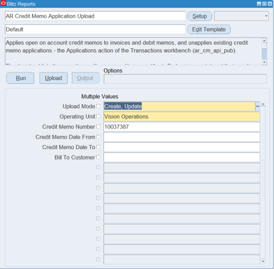274x269 pixels.
Task: Click into the Credit Memo Date To field
Action: click(x=182, y=147)
